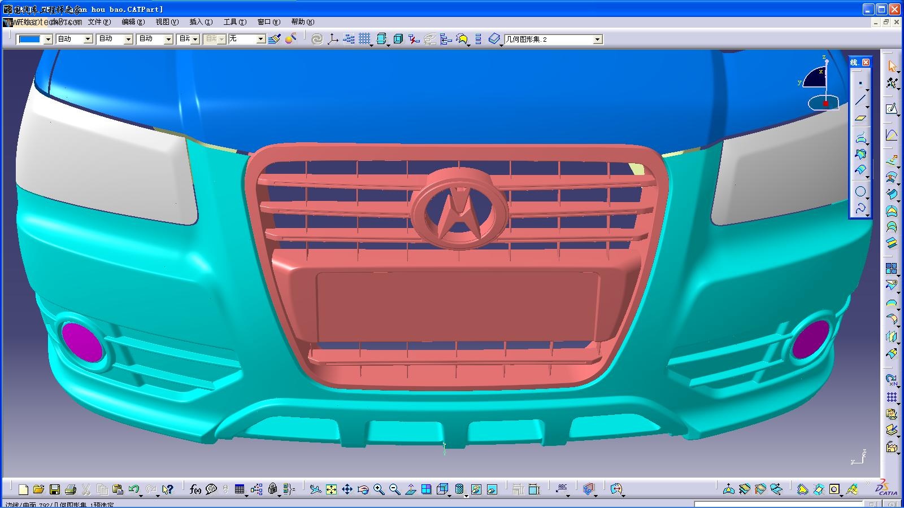Open the 文件 (File) menu

(99, 22)
